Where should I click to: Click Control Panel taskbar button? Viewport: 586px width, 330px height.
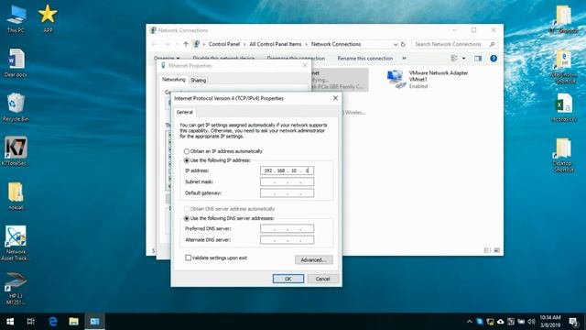tap(94, 322)
